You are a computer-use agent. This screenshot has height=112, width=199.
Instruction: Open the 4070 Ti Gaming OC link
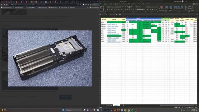click(112, 24)
